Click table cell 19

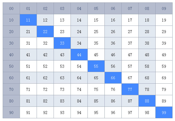(164, 20)
